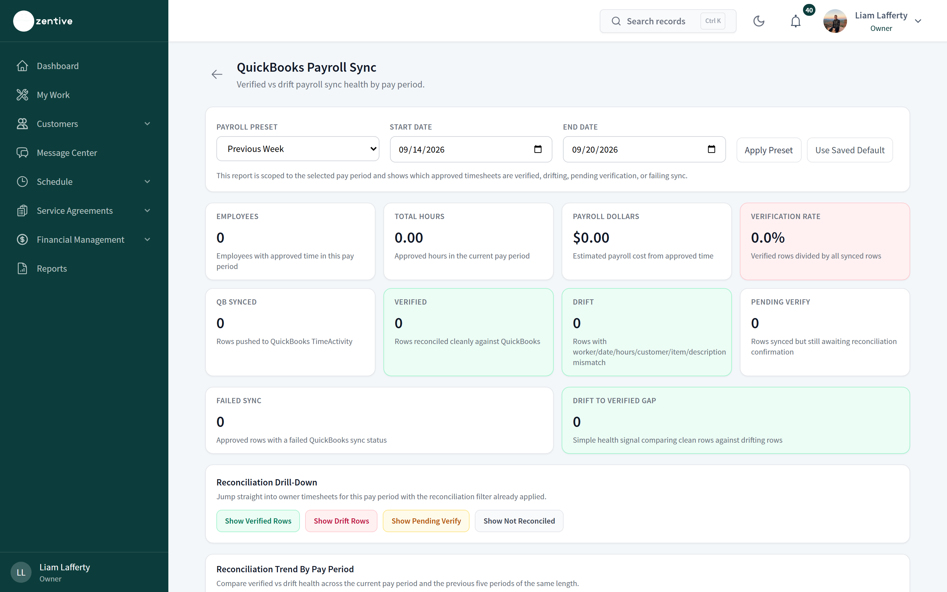The image size is (947, 592).
Task: Click the Schedule clock icon
Action: point(22,182)
